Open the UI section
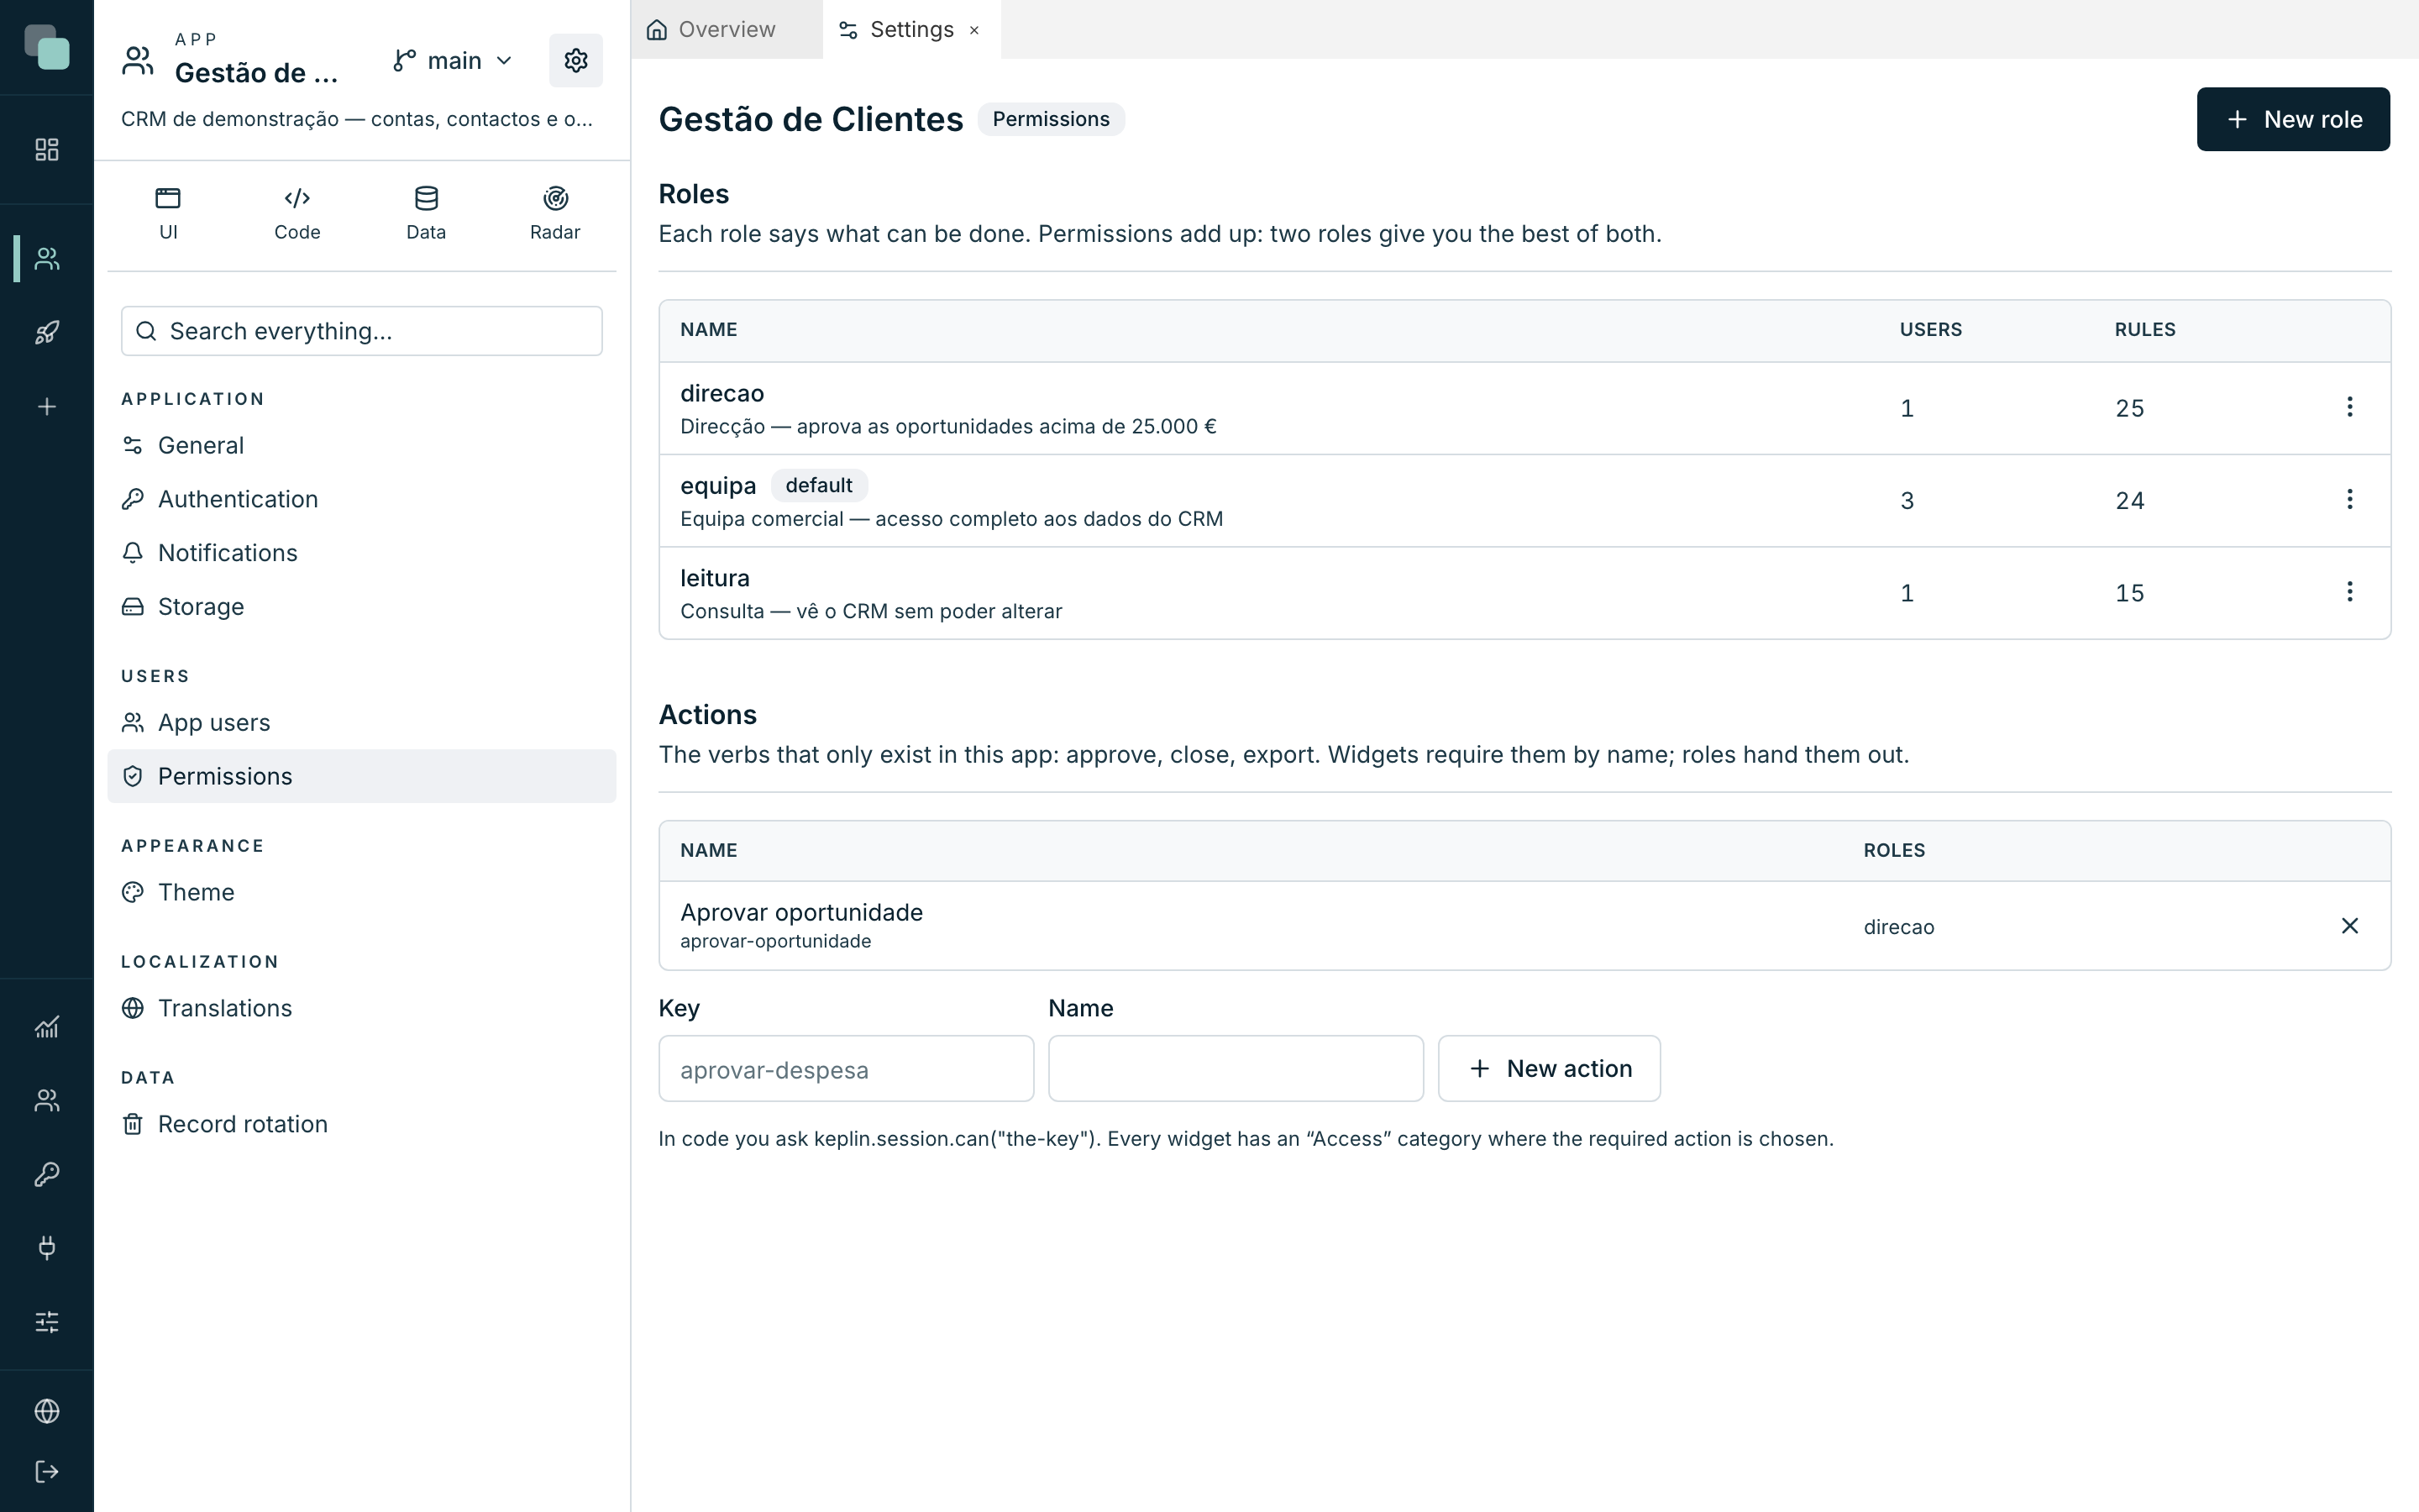This screenshot has width=2419, height=1512. [168, 213]
